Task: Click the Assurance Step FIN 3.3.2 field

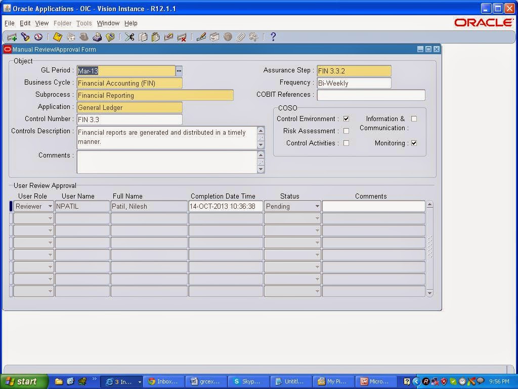Action: point(354,71)
